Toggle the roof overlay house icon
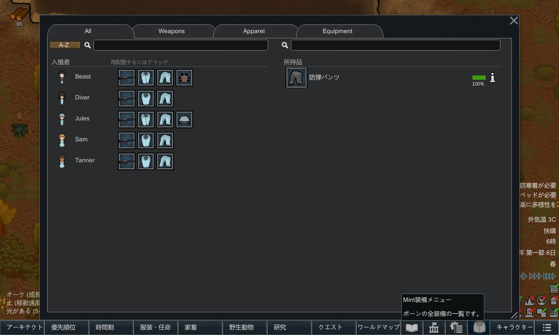This screenshot has width=559, height=335. pos(554,300)
